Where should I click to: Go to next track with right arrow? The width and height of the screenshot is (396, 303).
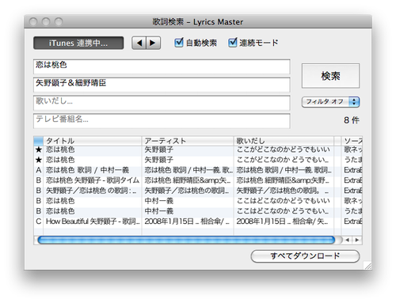coord(154,43)
